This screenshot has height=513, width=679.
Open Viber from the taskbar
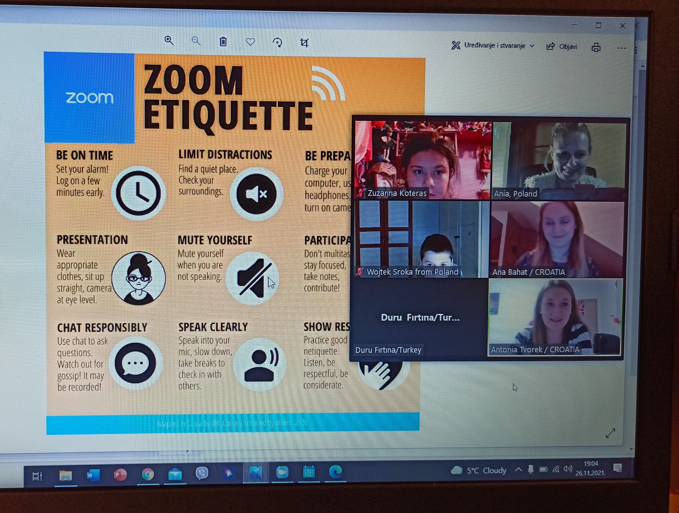(x=202, y=473)
